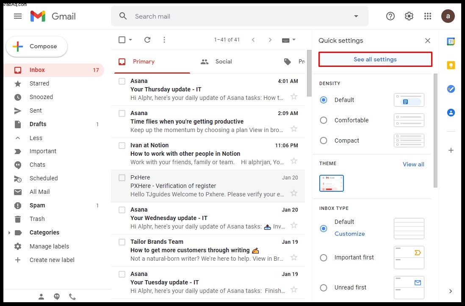Screen dimensions: 465x306
Task: Select the Comfortable density radio button
Action: coord(324,120)
